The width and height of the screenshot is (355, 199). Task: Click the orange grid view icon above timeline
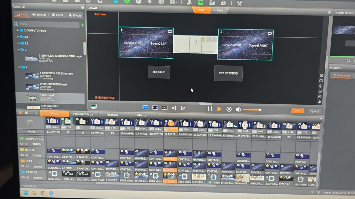coord(20,113)
